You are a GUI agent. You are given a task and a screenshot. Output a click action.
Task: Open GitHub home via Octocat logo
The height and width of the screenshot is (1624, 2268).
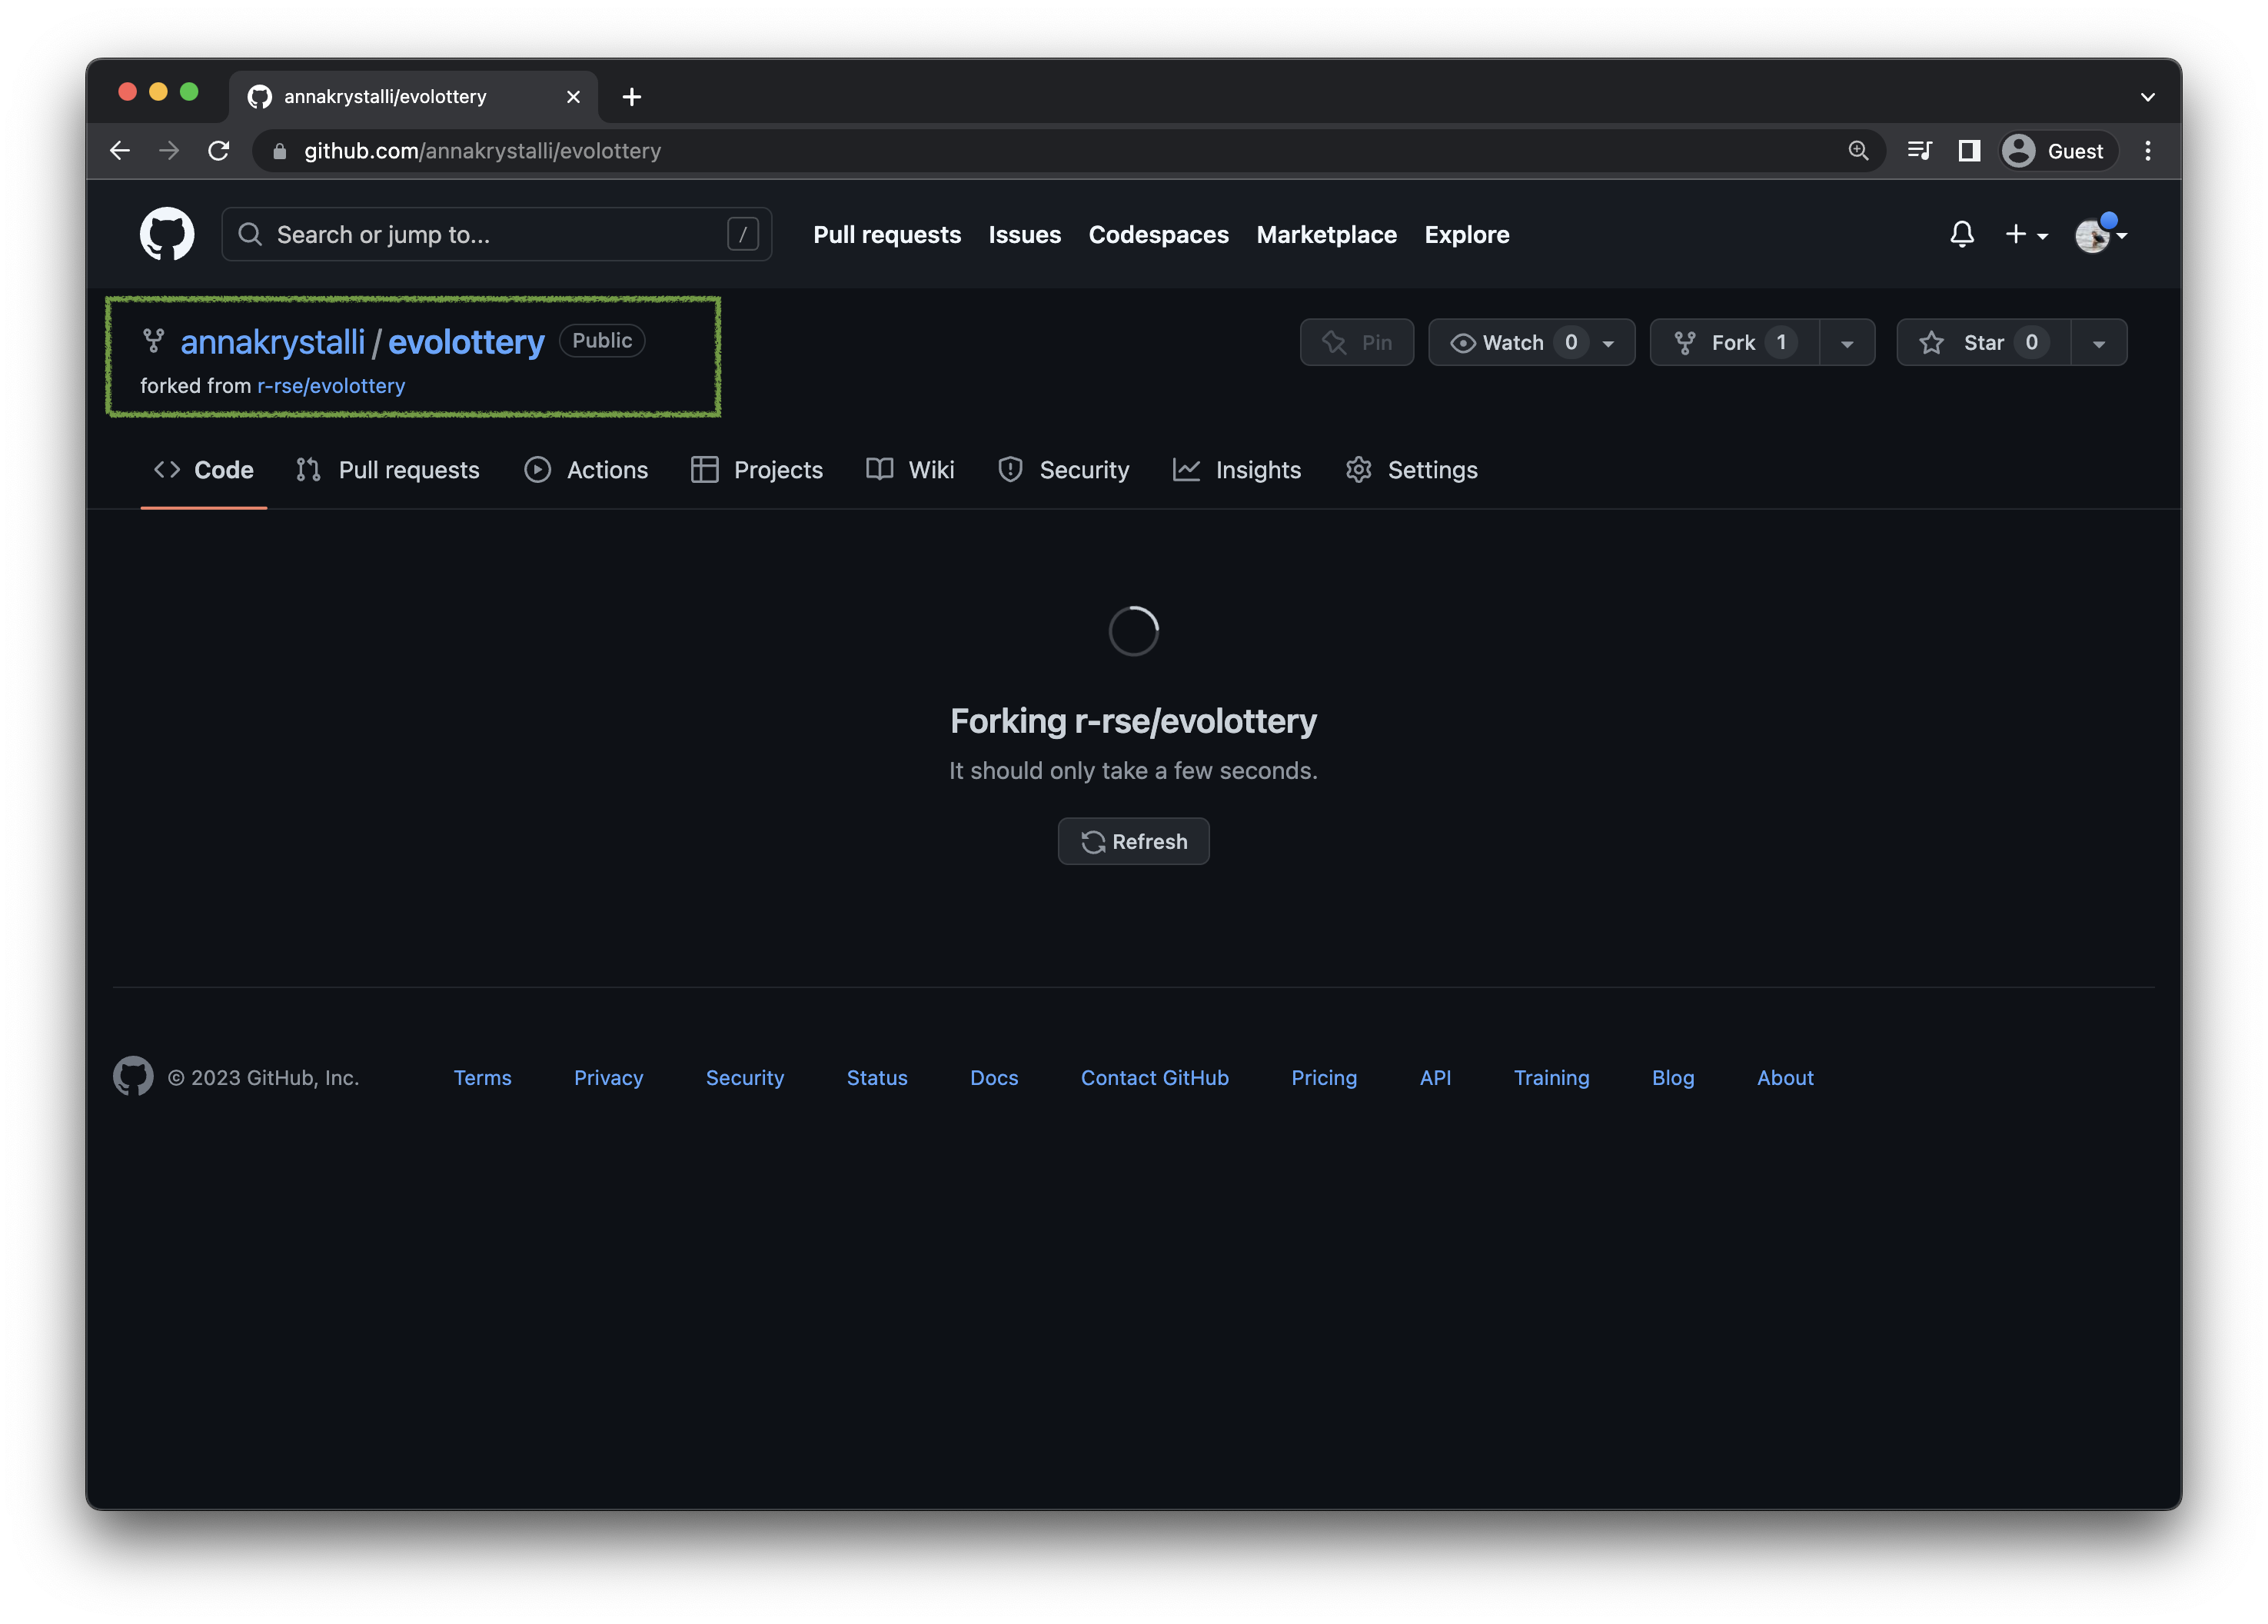(x=167, y=234)
